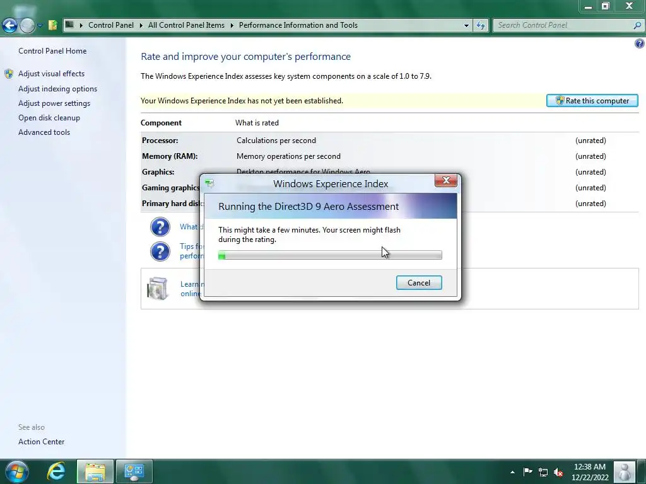The width and height of the screenshot is (646, 484).
Task: Click the Windows Experience Index dialog title icon
Action: tap(209, 183)
